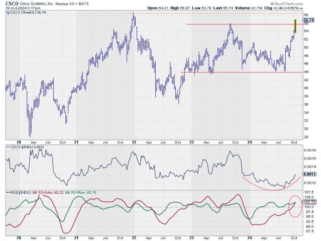Click the 0.0016 relative strength axis label

(309, 150)
